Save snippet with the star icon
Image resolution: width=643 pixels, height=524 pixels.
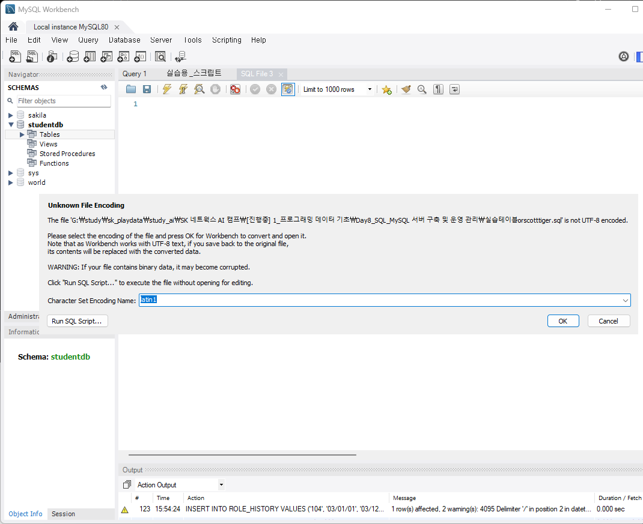click(x=386, y=89)
